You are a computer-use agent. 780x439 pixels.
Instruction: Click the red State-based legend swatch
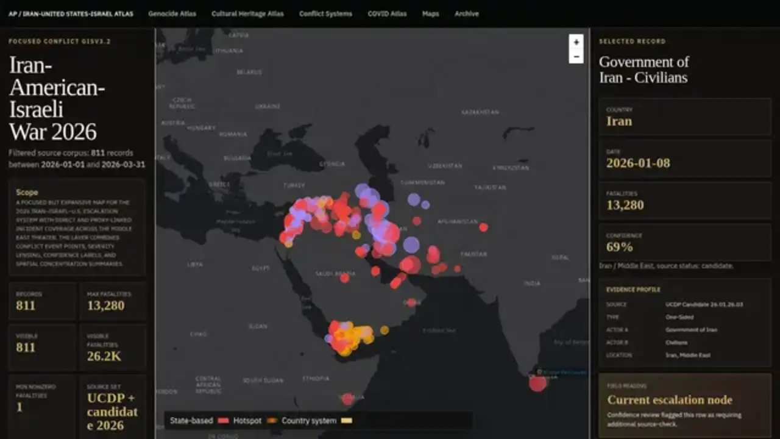point(223,421)
